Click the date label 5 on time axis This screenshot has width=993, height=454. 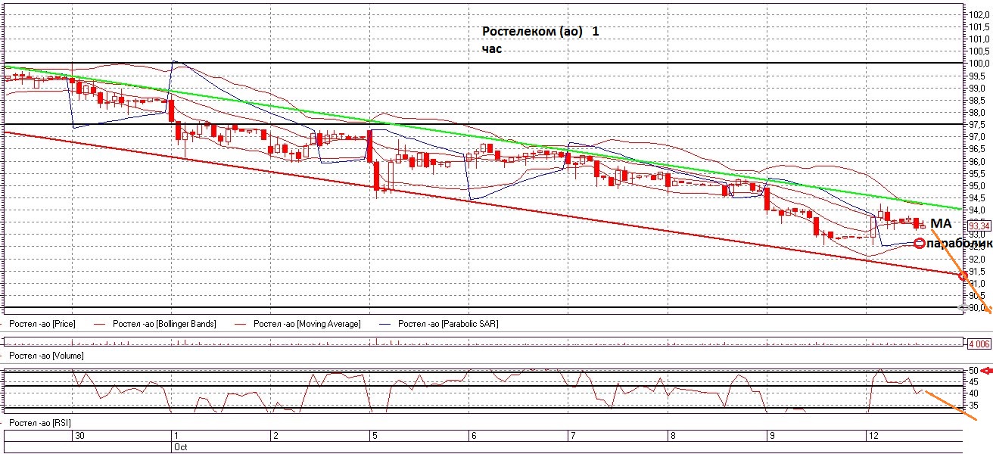pos(374,436)
